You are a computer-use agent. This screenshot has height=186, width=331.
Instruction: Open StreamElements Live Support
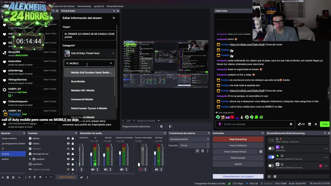238,176
